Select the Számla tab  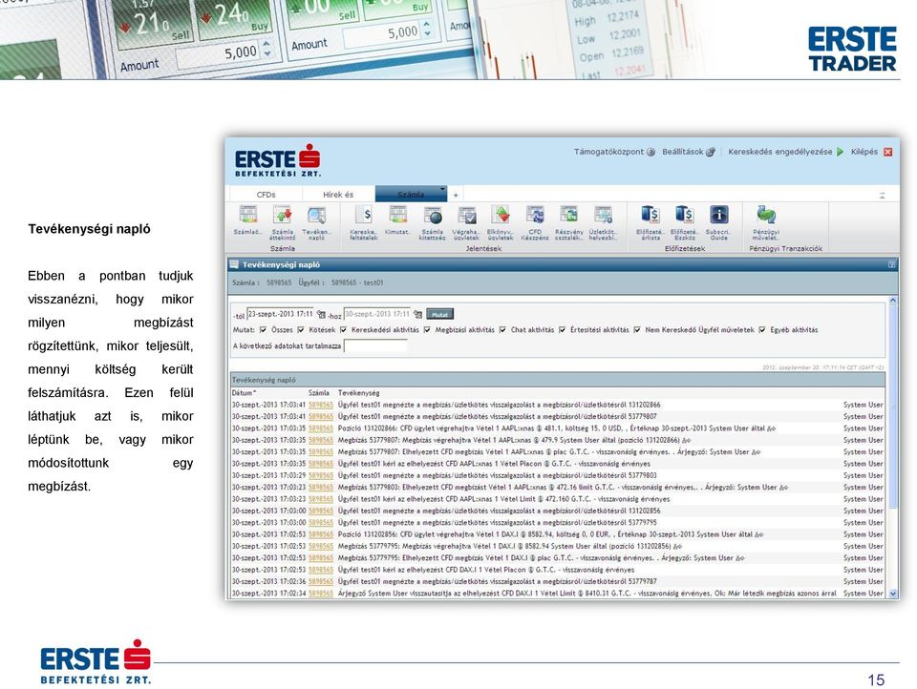pos(411,195)
